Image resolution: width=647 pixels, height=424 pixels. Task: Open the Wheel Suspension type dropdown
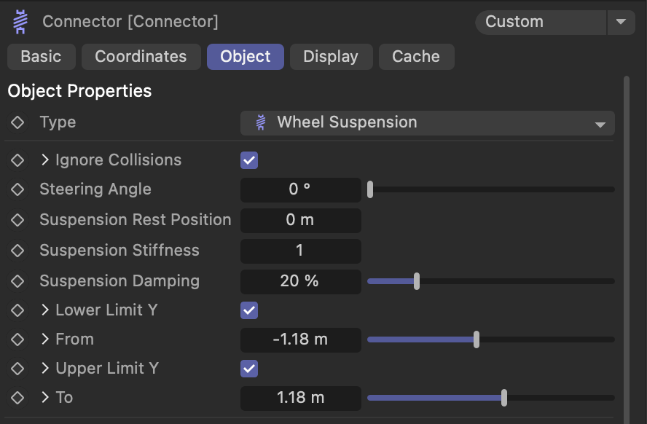(428, 123)
